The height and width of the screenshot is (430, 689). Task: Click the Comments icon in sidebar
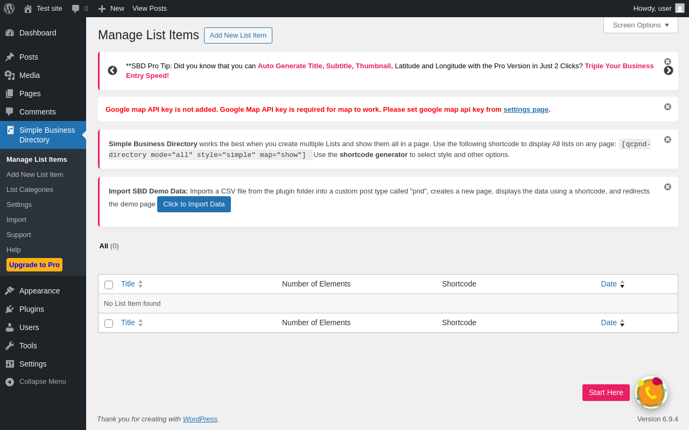tap(10, 112)
